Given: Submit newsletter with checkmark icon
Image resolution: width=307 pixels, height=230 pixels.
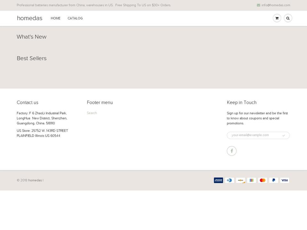Looking at the screenshot, I should pyautogui.click(x=284, y=135).
